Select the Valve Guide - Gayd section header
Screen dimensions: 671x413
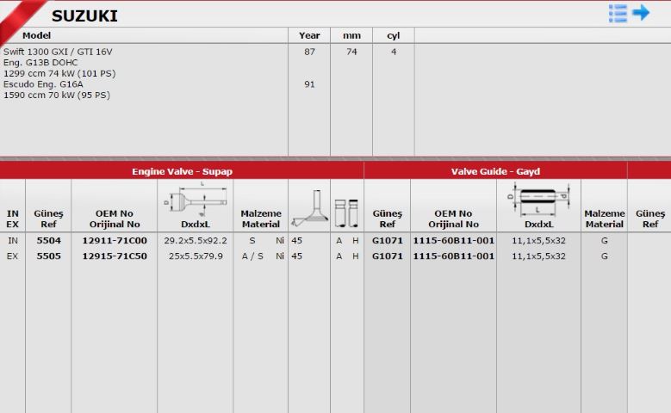click(495, 171)
